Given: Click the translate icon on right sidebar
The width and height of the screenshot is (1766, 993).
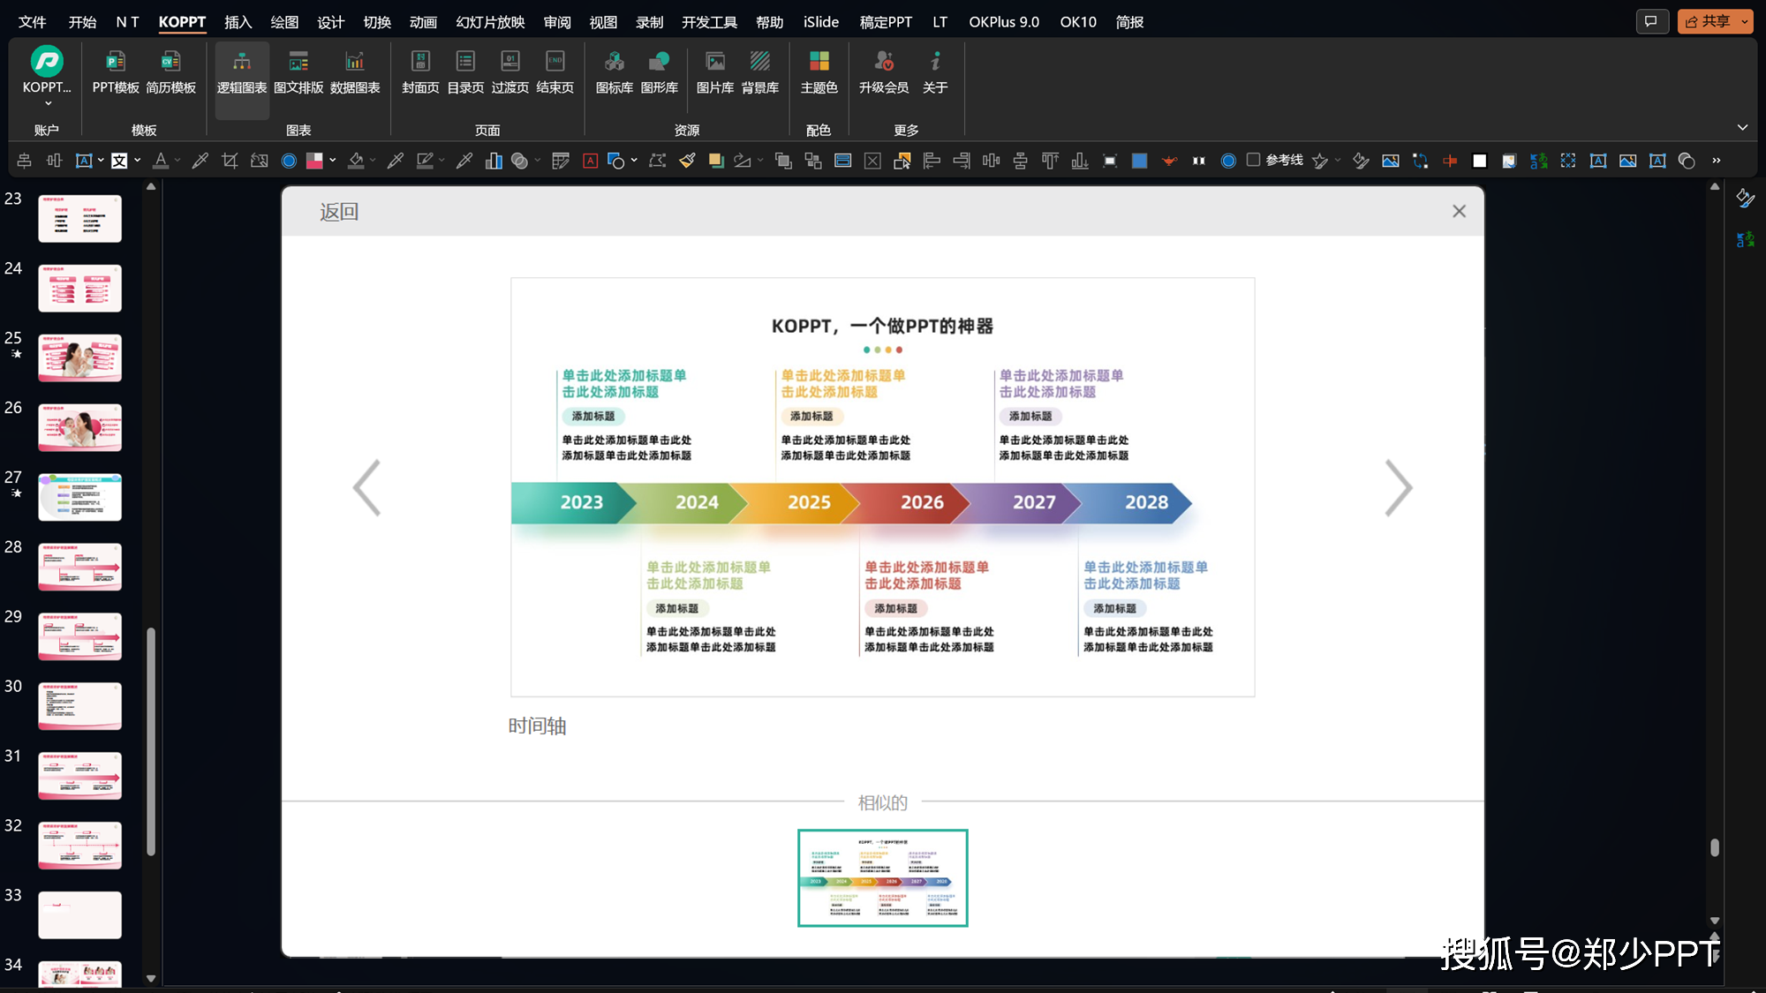Looking at the screenshot, I should pos(1746,239).
